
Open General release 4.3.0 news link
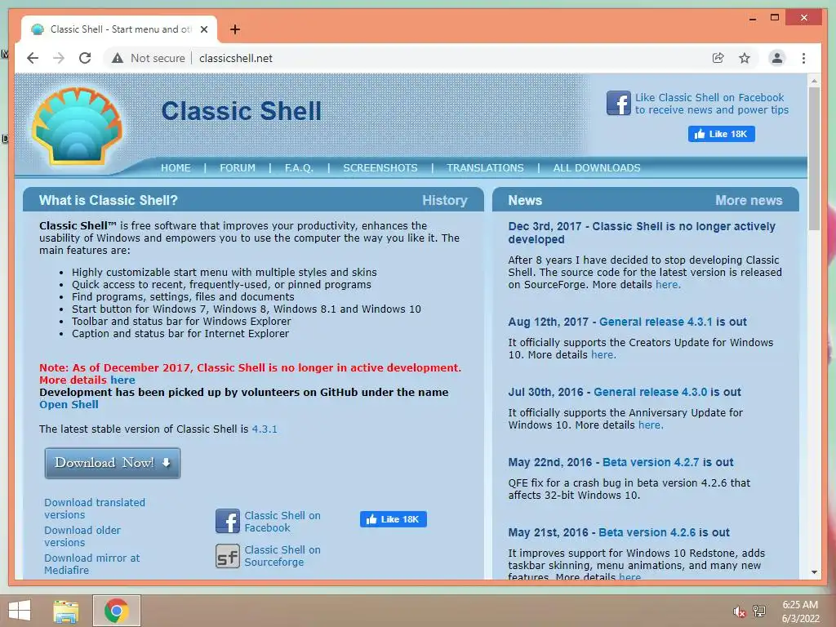coord(650,393)
